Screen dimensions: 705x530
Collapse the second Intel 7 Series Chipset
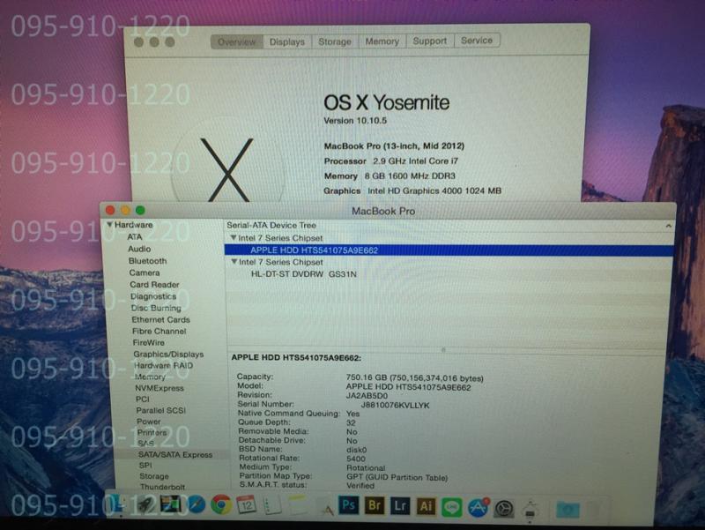[233, 262]
